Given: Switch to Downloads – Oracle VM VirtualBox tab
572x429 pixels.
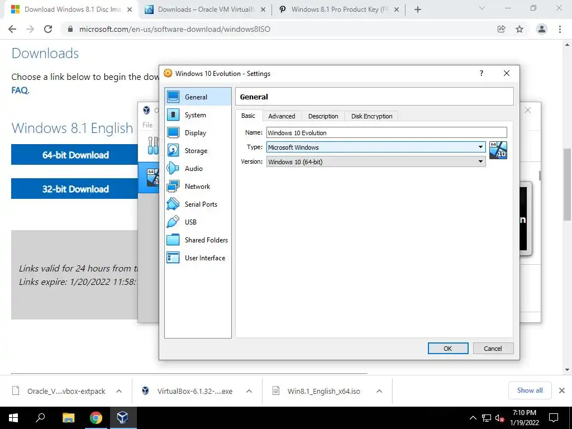Looking at the screenshot, I should pyautogui.click(x=206, y=9).
